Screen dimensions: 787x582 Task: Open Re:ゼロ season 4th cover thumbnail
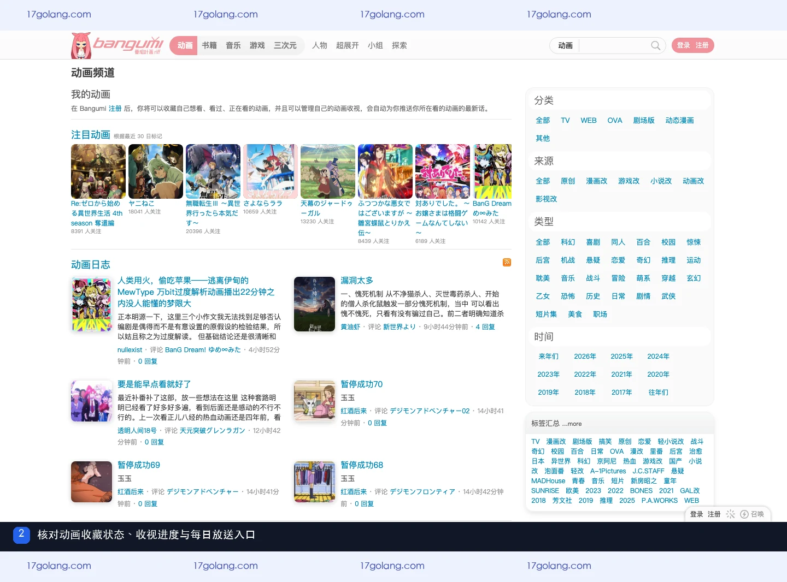coord(98,171)
